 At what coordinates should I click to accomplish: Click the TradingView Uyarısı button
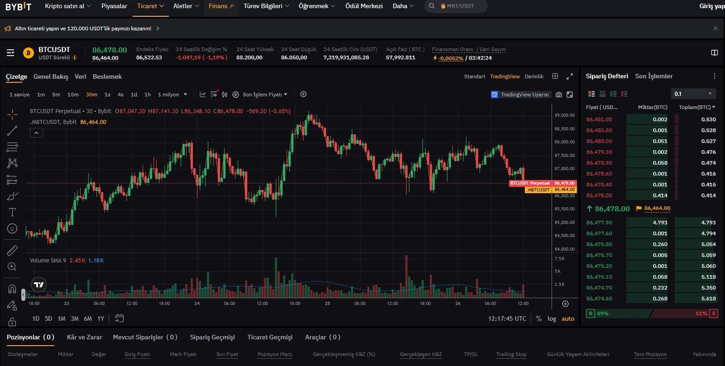(x=520, y=95)
